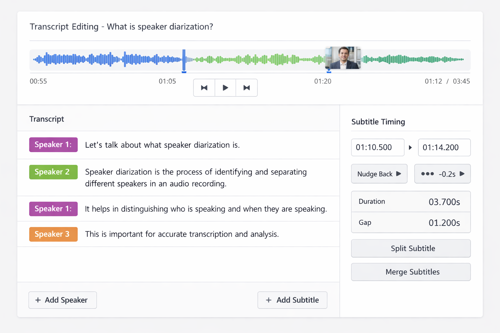Select the Transcript panel header
Screen dimensions: 500x333
pyautogui.click(x=47, y=119)
